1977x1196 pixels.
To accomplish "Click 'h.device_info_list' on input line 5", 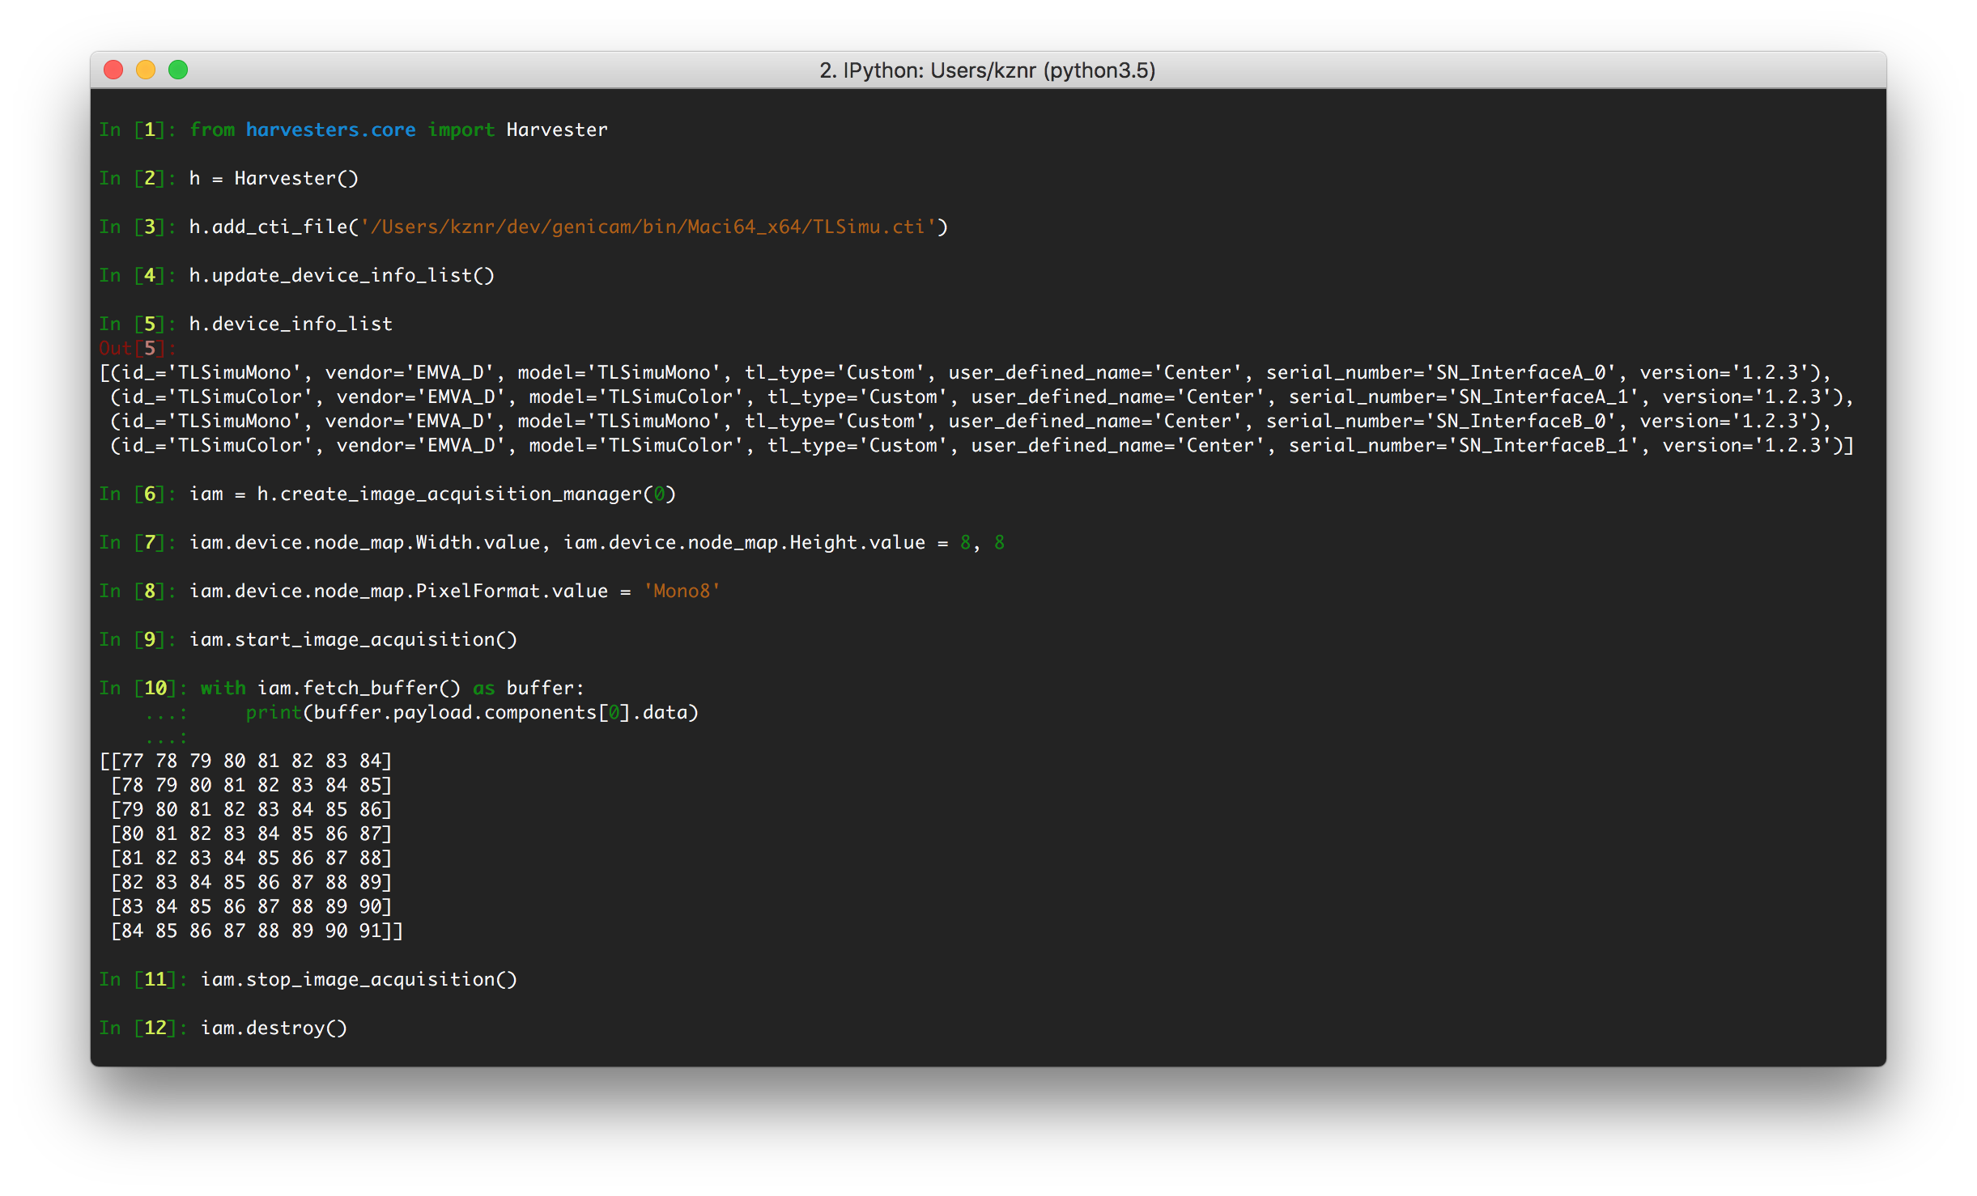I will (x=291, y=324).
